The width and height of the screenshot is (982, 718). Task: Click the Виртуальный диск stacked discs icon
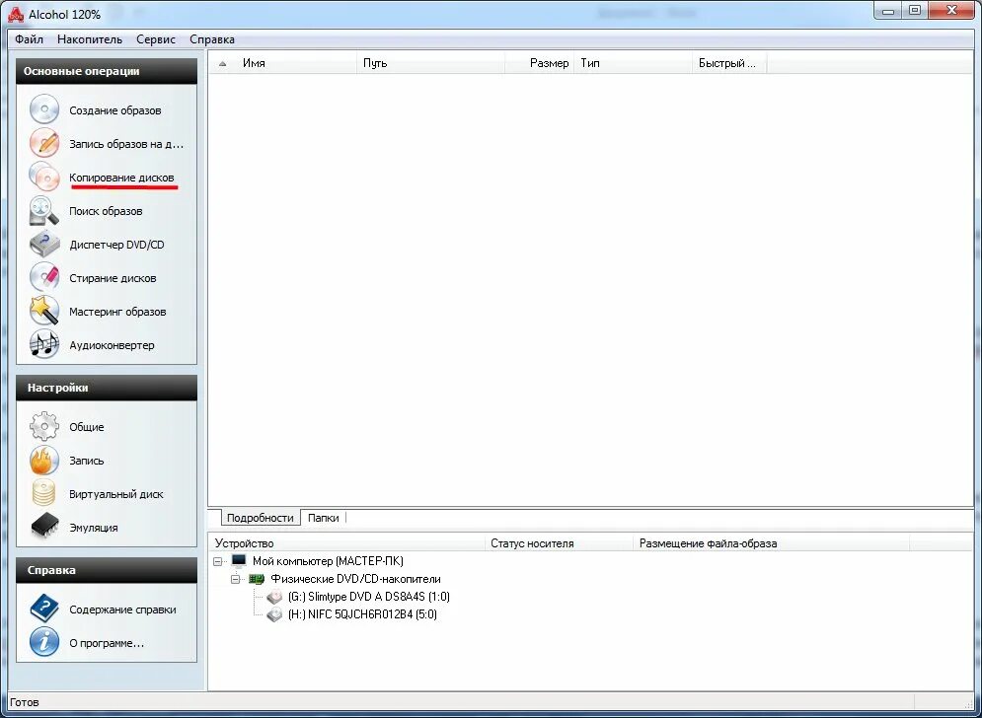click(x=43, y=493)
